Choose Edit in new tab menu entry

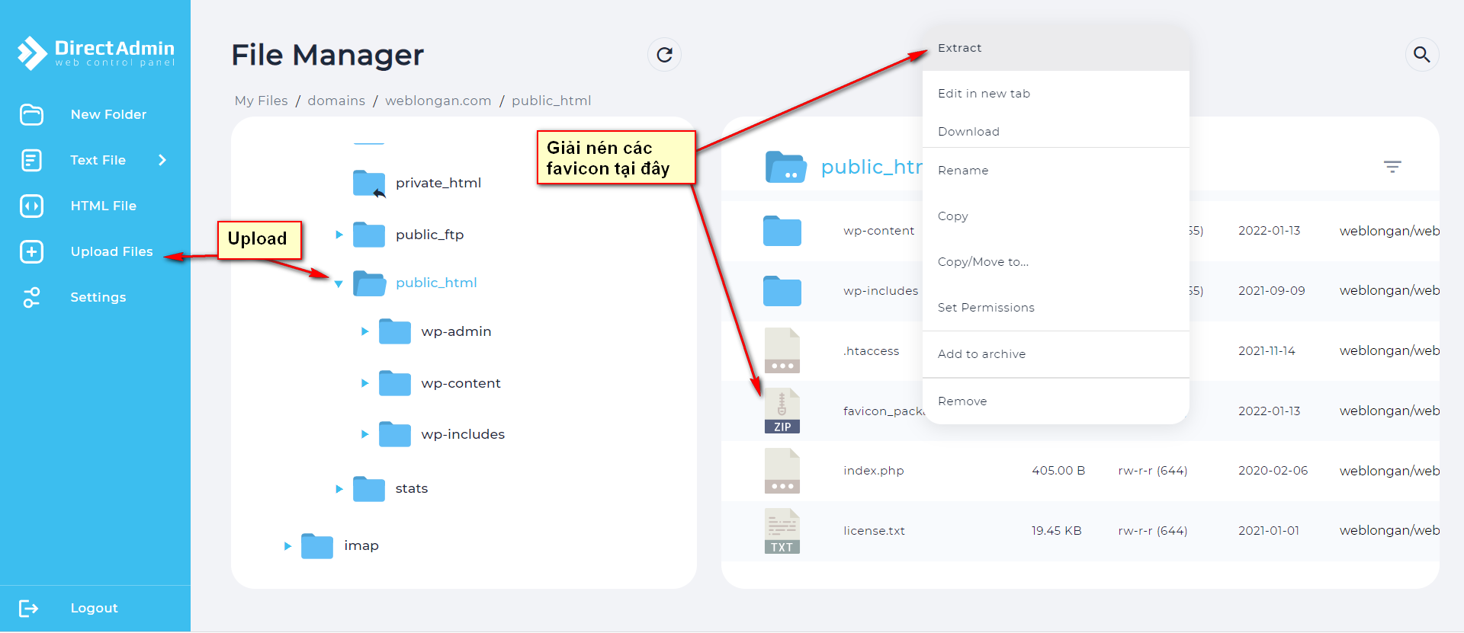coord(1056,94)
